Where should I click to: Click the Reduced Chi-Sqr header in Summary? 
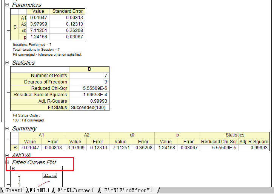coord(219,142)
